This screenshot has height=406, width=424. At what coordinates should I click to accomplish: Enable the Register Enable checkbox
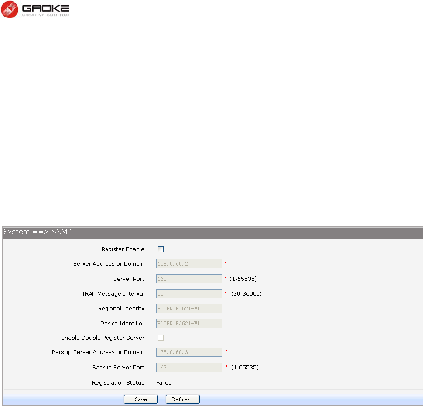tap(161, 249)
